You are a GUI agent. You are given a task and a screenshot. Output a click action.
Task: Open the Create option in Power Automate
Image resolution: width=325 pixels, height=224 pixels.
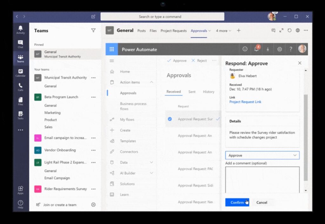(x=126, y=130)
